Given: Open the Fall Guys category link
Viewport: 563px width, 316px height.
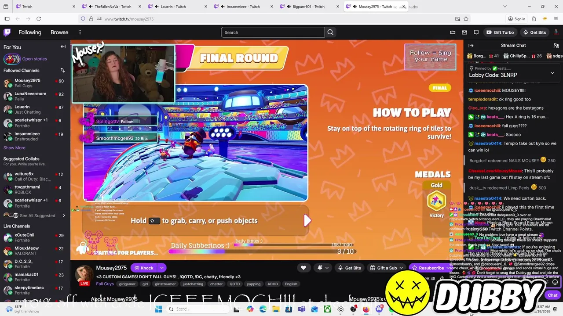Looking at the screenshot, I should coord(105,284).
